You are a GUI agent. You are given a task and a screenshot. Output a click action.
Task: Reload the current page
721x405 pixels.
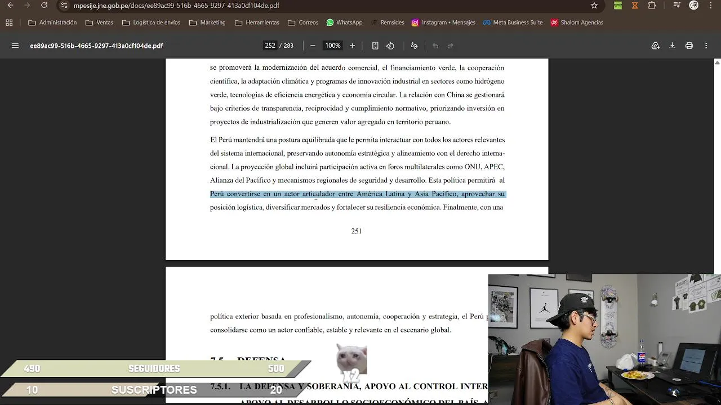pyautogui.click(x=44, y=6)
